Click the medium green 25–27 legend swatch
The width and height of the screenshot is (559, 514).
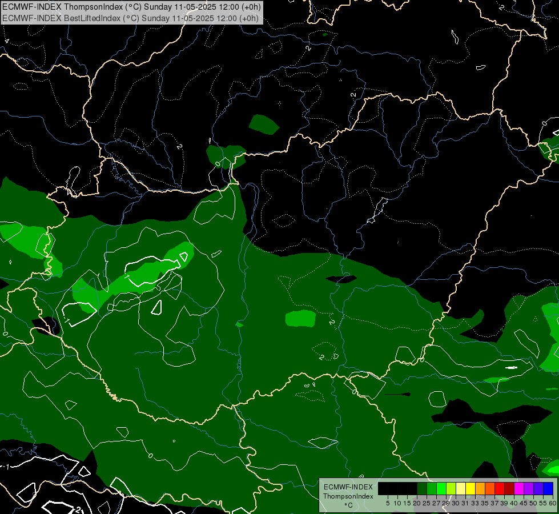432,488
